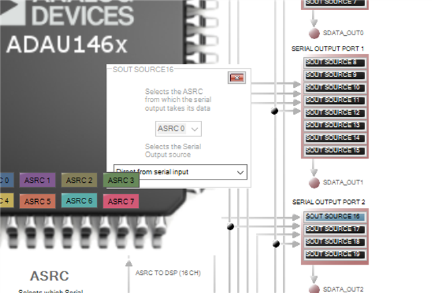Select the SOUT SOURCE 12 block
This screenshot has width=432, height=293.
[335, 113]
